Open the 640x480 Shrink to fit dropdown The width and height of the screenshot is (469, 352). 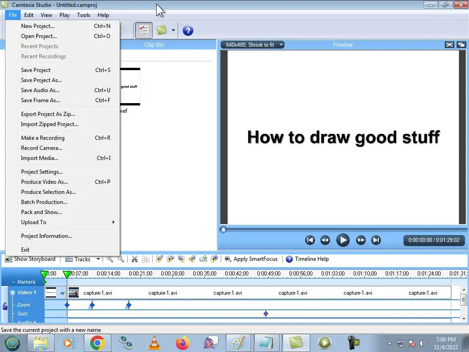(x=253, y=45)
